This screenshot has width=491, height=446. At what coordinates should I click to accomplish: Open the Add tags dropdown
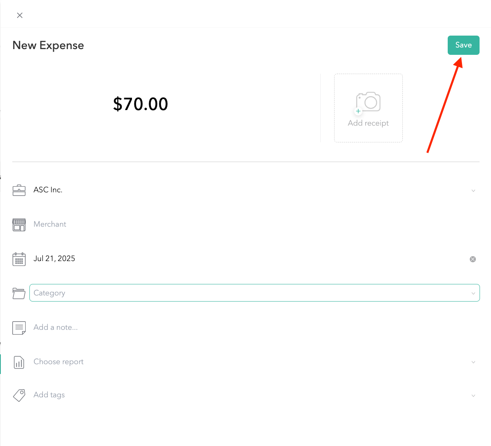point(473,395)
